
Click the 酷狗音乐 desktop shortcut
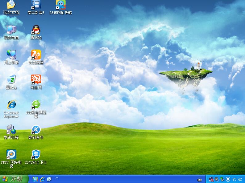[36, 130]
